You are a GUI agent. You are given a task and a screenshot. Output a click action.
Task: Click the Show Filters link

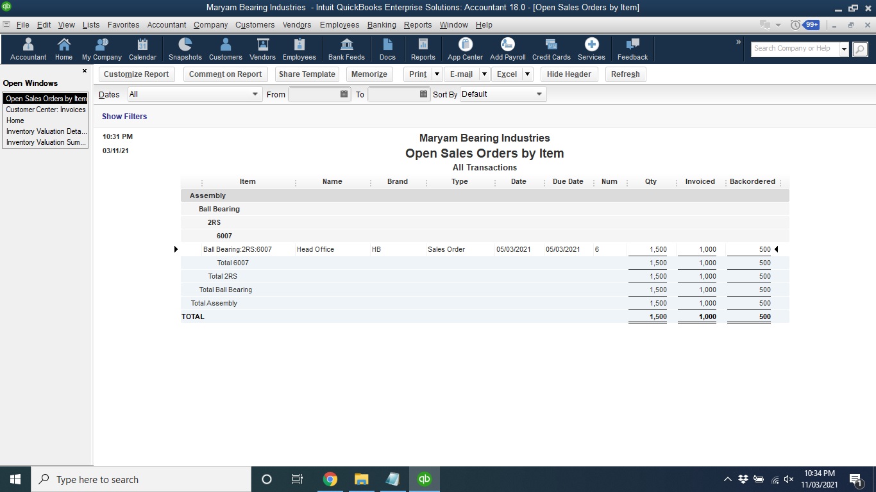124,116
